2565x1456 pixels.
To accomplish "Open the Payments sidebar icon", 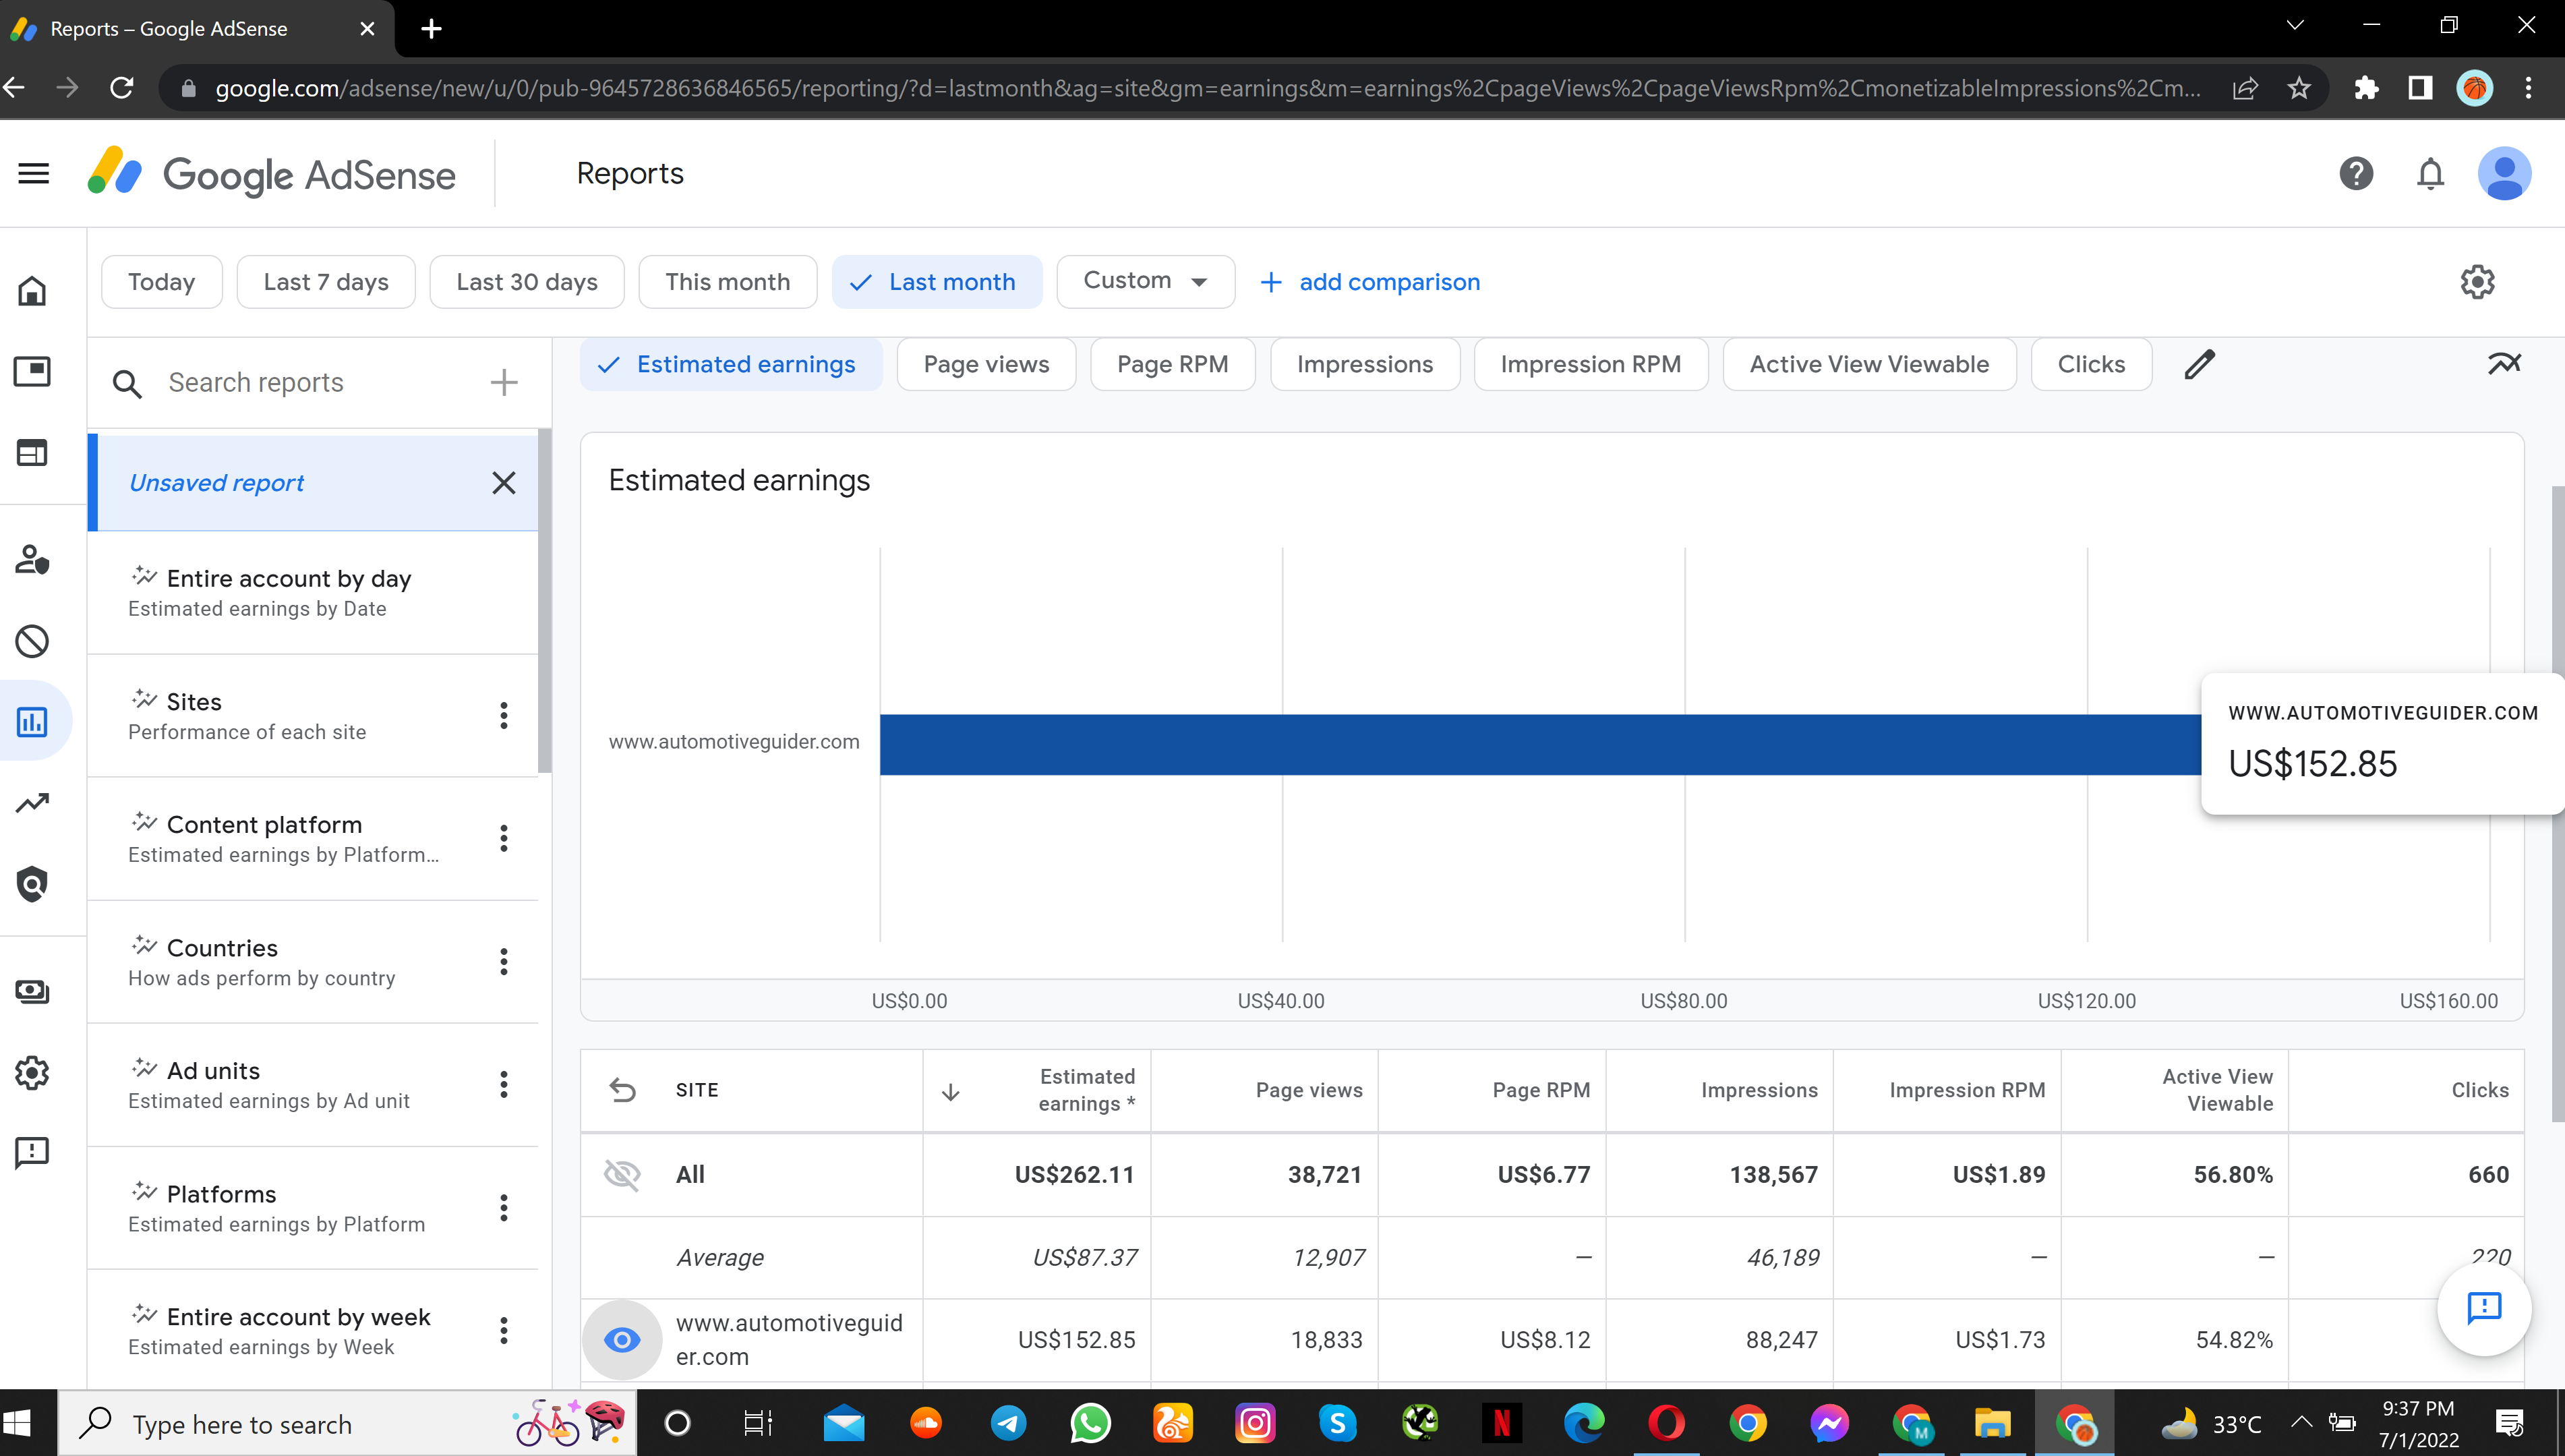I will click(32, 991).
